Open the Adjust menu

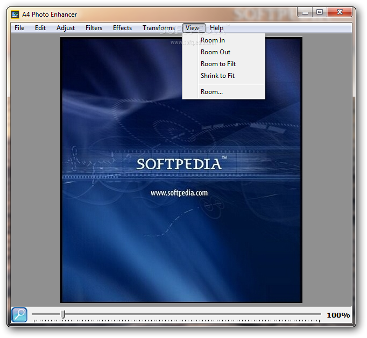point(66,28)
